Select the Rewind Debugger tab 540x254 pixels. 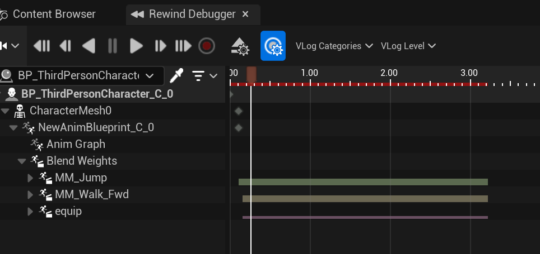(x=192, y=14)
